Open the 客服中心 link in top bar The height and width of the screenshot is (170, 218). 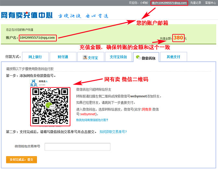click(x=211, y=3)
